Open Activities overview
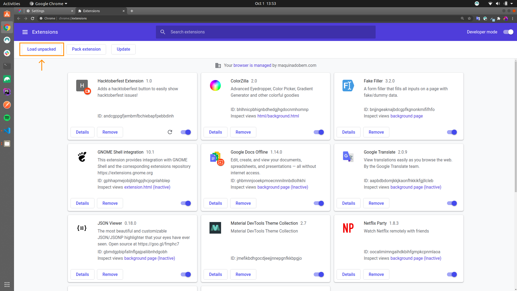The width and height of the screenshot is (517, 291). [x=12, y=4]
